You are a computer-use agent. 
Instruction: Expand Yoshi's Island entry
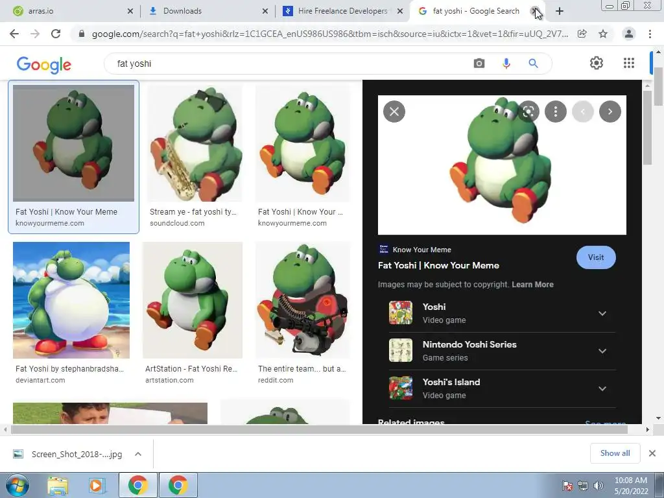tap(602, 388)
